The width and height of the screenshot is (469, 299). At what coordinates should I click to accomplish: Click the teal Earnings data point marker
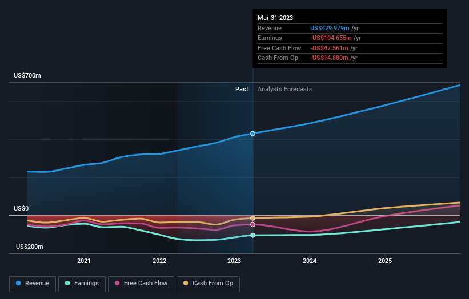pyautogui.click(x=252, y=235)
